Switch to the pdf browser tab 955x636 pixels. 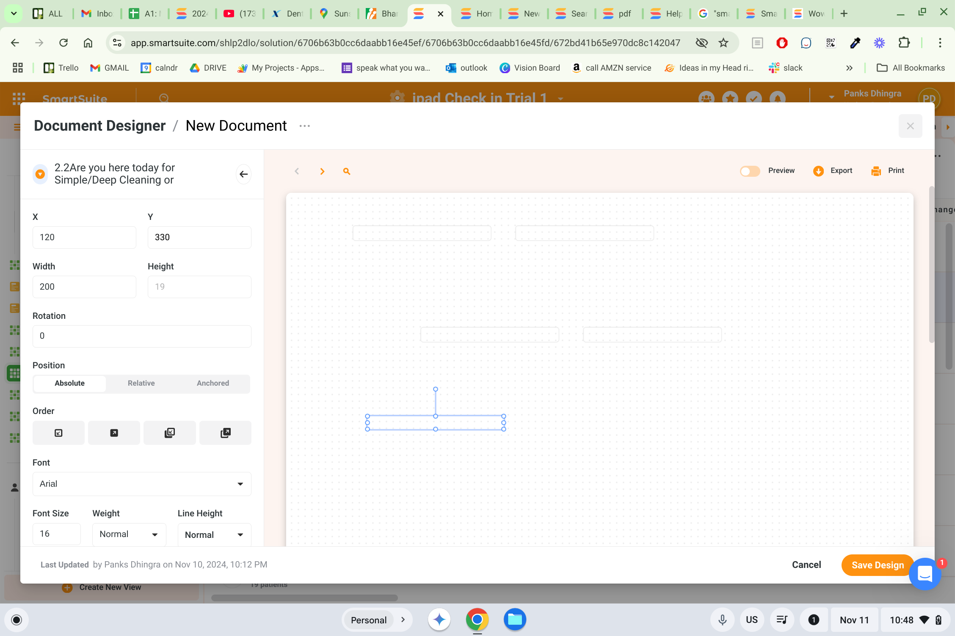tap(618, 14)
